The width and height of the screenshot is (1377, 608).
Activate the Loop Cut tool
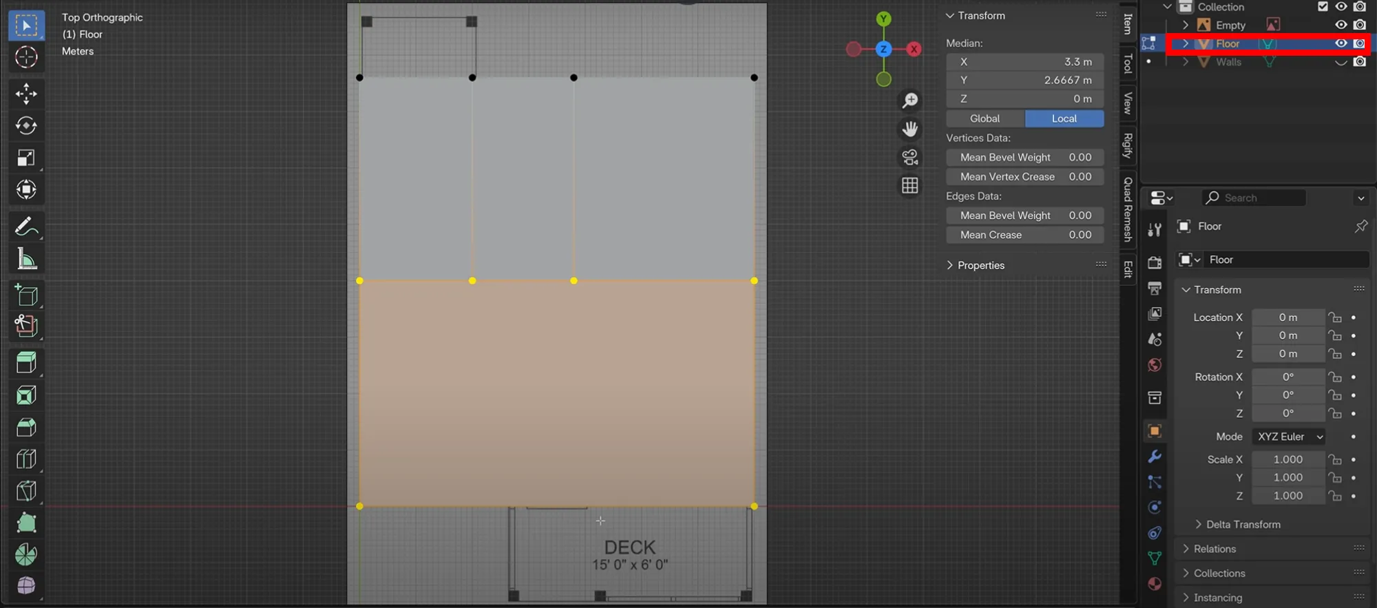[x=26, y=459]
